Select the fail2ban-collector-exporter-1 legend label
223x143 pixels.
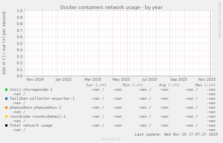coord(42,99)
